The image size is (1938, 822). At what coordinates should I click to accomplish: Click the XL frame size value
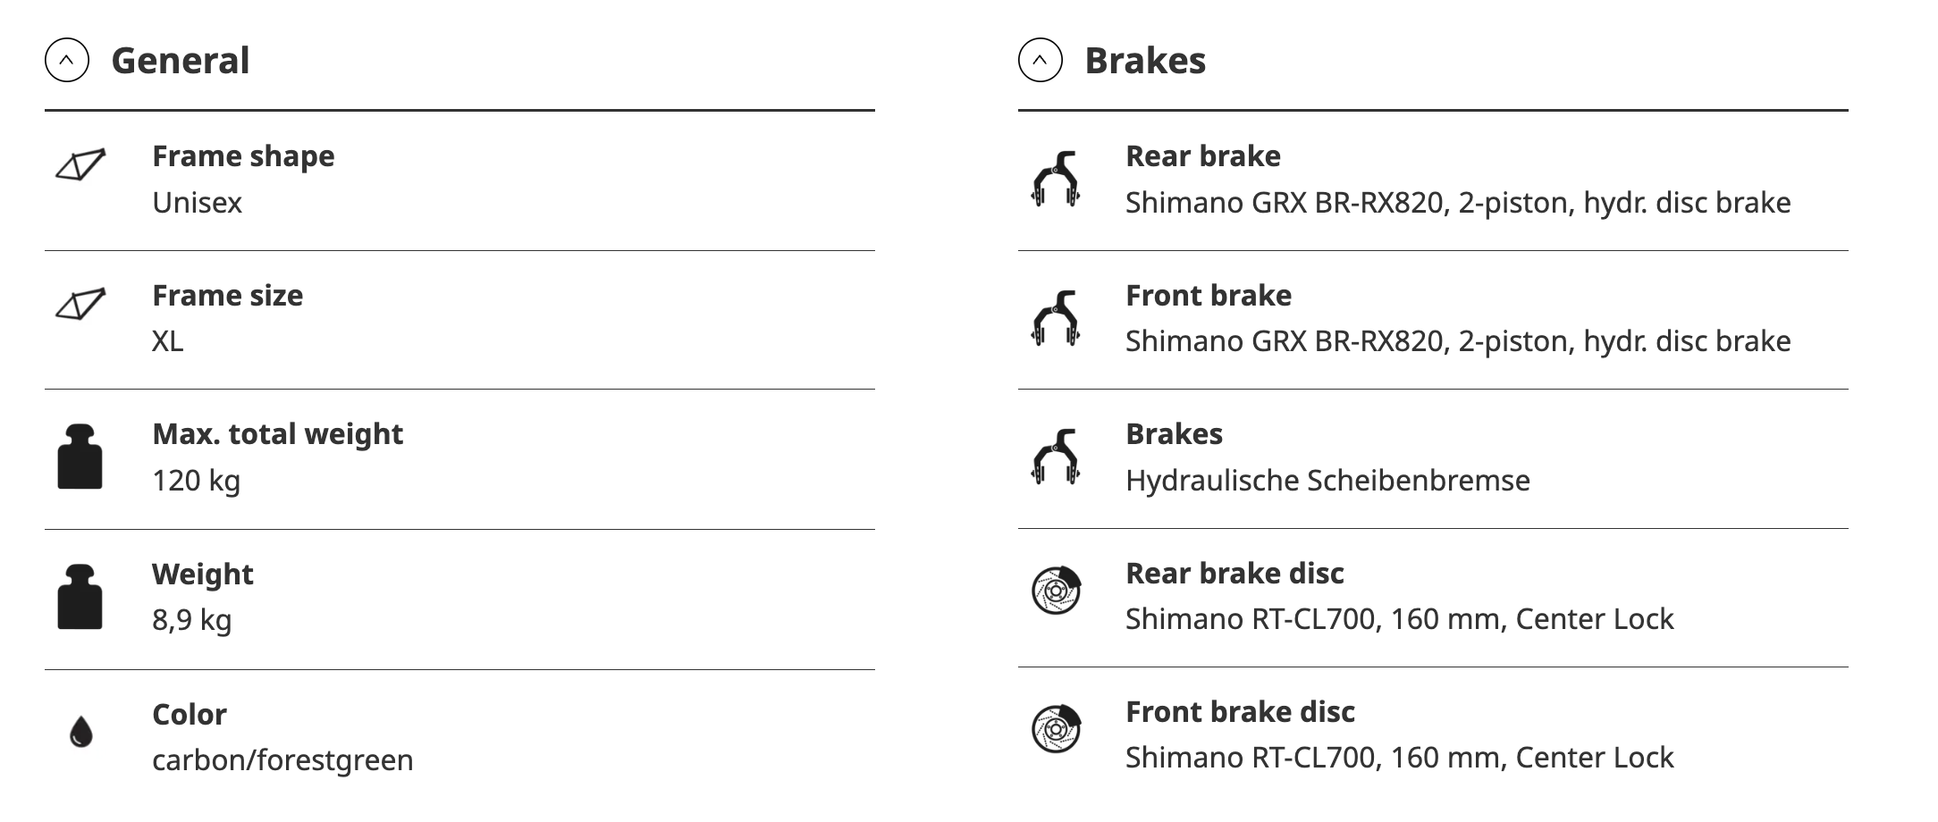coord(168,341)
